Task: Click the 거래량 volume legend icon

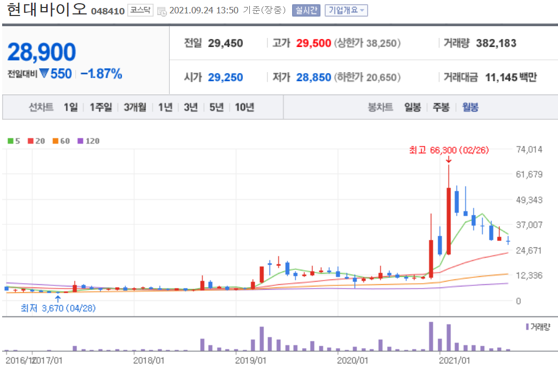Action: coord(527,326)
